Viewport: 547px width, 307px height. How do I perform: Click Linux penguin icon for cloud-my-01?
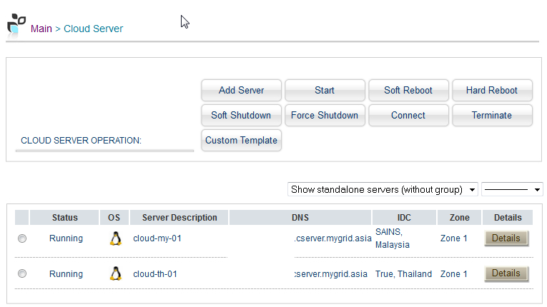click(x=115, y=238)
